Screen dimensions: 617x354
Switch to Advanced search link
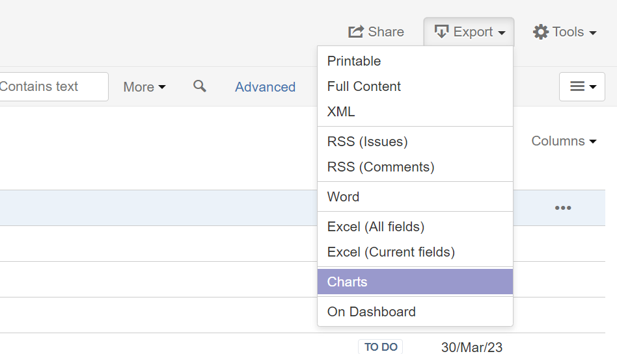click(265, 87)
